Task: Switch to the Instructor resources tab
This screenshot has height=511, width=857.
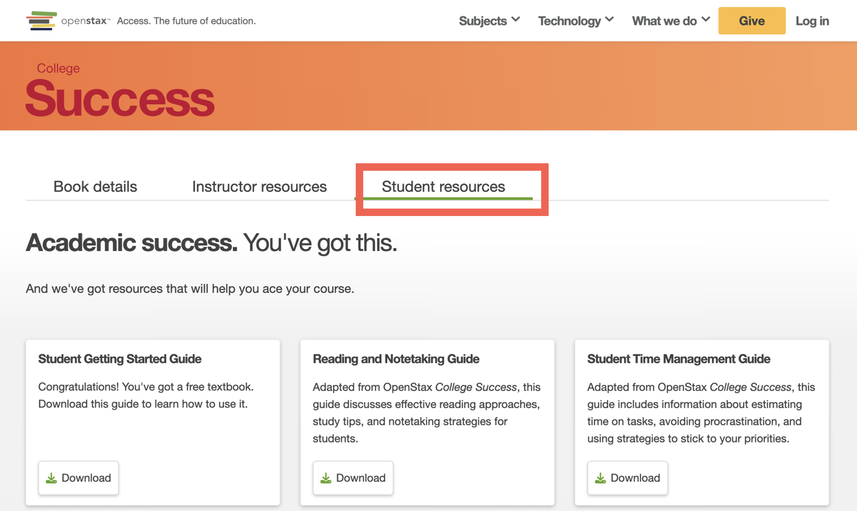Action: pos(259,186)
